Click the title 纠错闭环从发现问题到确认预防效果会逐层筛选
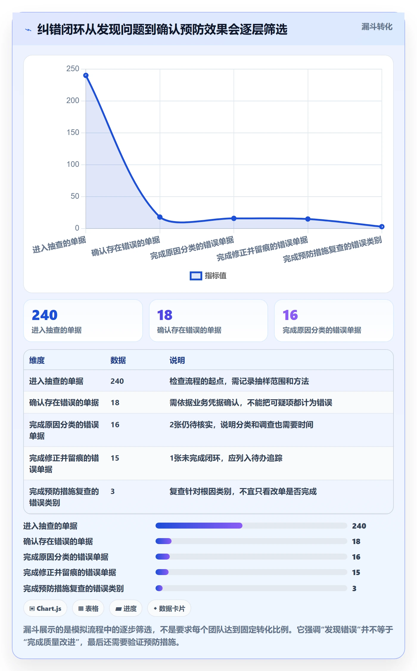Screen dimensions: 417x671 coord(162,29)
